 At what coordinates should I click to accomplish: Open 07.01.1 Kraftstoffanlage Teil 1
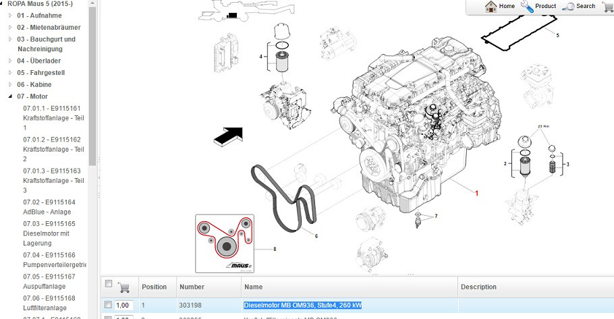tap(54, 118)
